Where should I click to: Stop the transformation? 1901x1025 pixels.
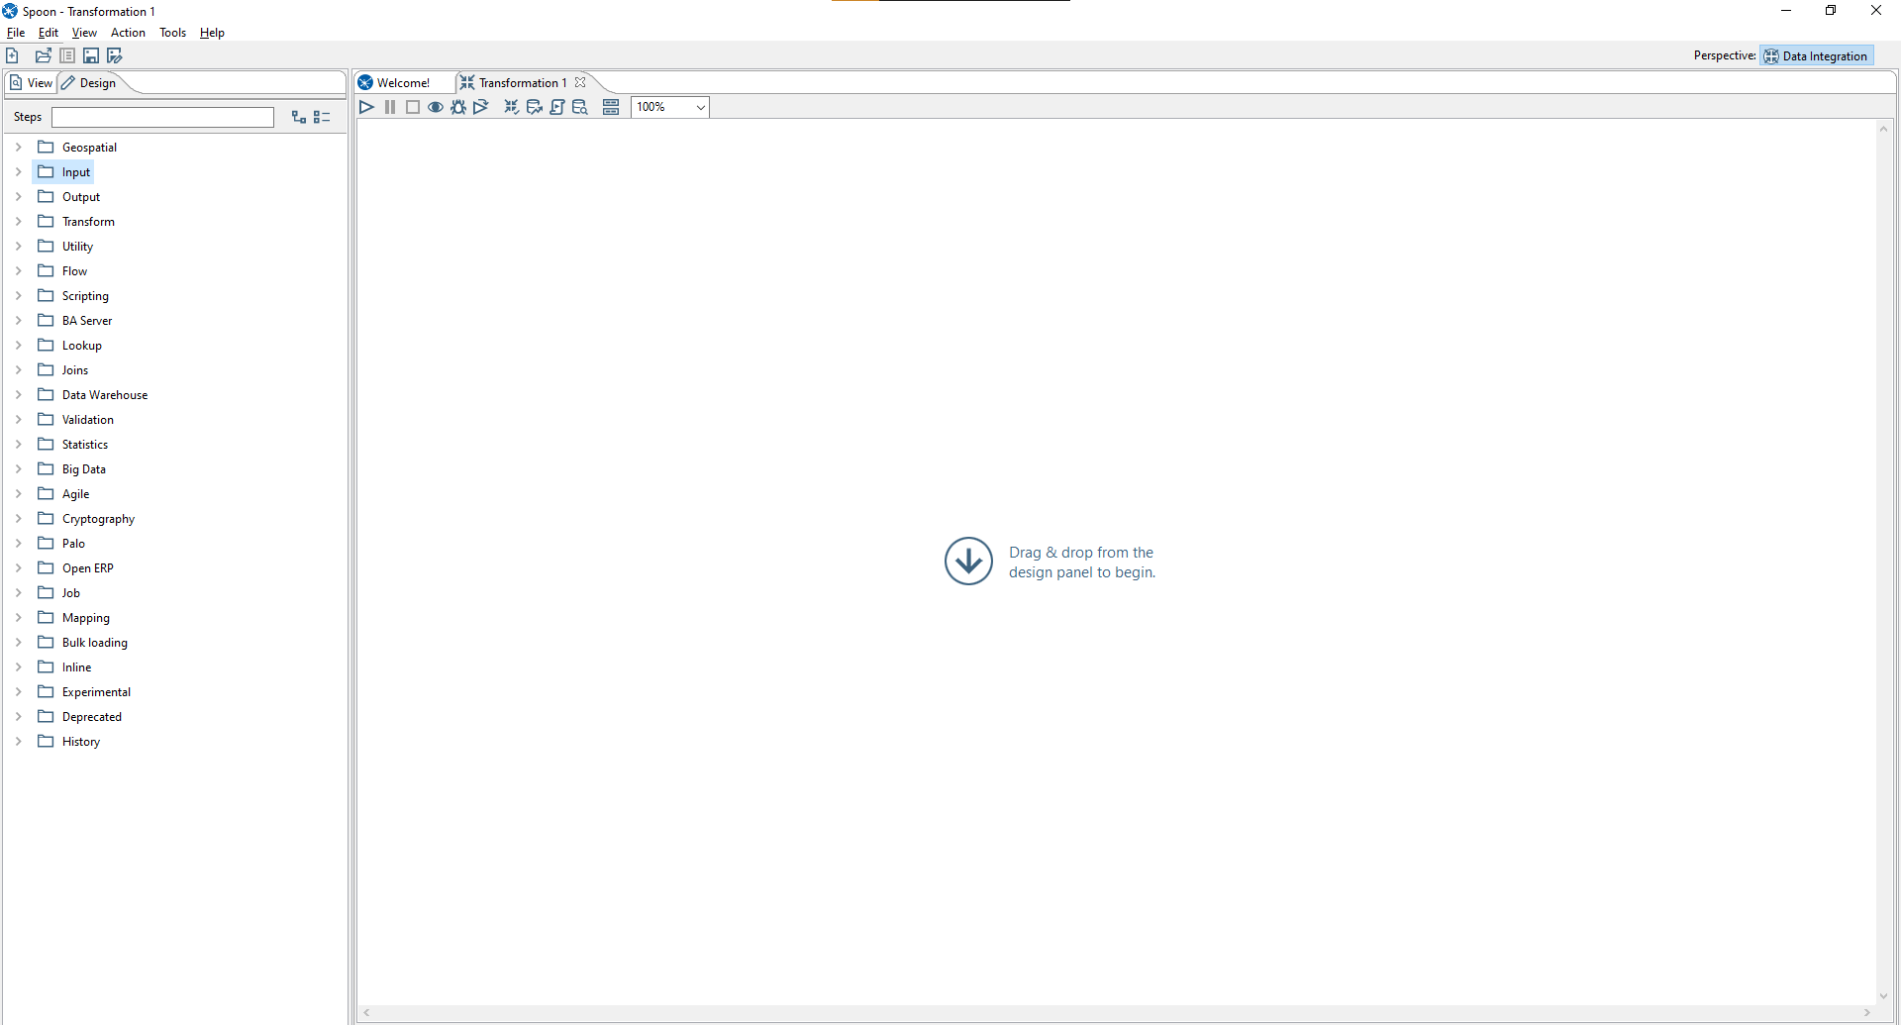pos(413,107)
